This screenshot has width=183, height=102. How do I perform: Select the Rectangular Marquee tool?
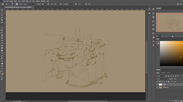coord(2,12)
